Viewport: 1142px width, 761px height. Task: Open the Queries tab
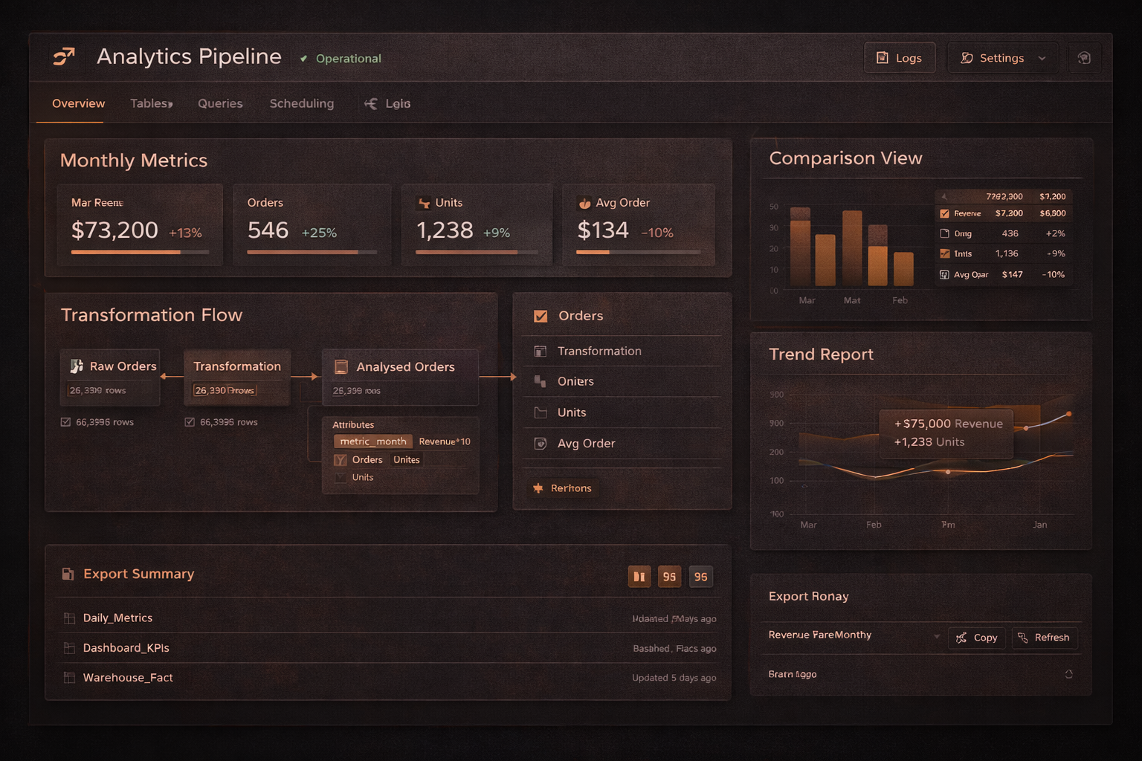click(220, 103)
